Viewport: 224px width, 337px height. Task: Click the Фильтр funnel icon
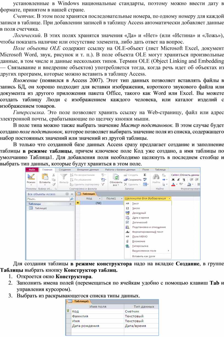64,177
